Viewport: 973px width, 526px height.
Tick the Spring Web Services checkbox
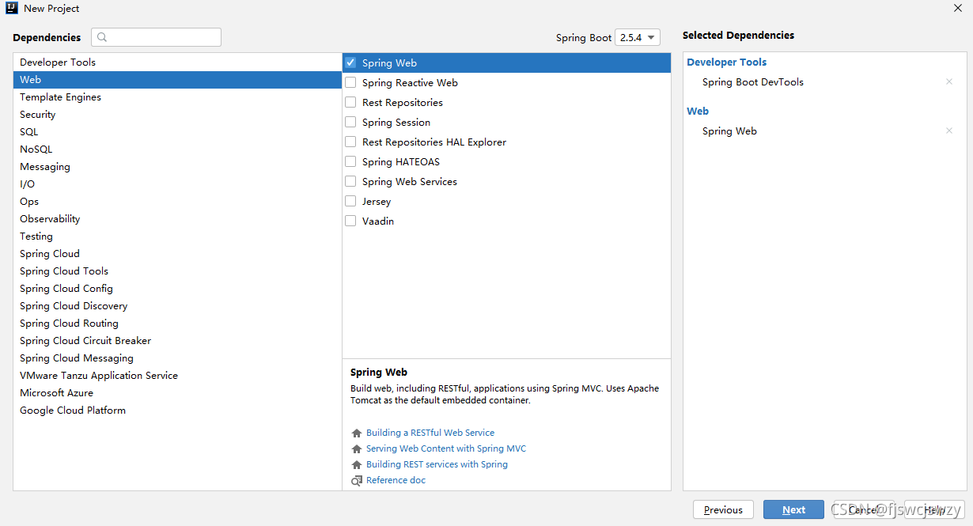tap(350, 181)
